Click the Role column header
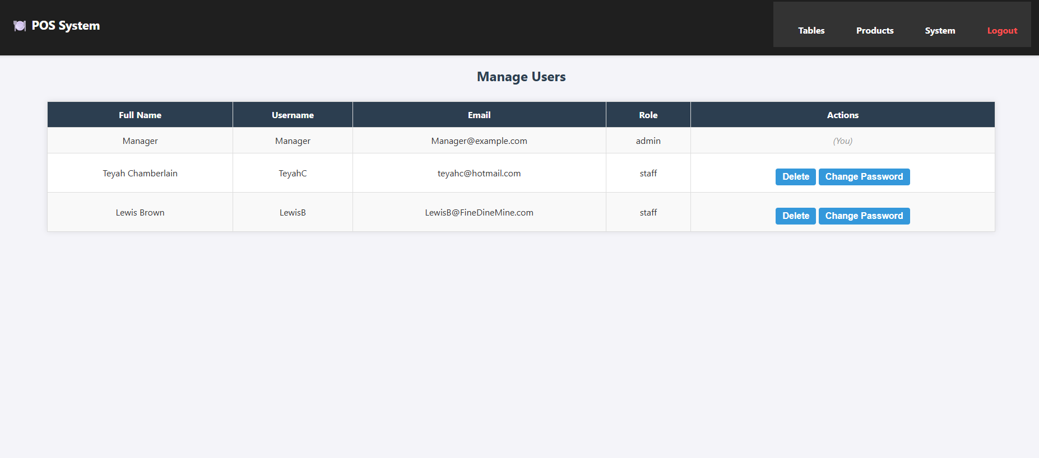Image resolution: width=1039 pixels, height=458 pixels. click(x=648, y=115)
